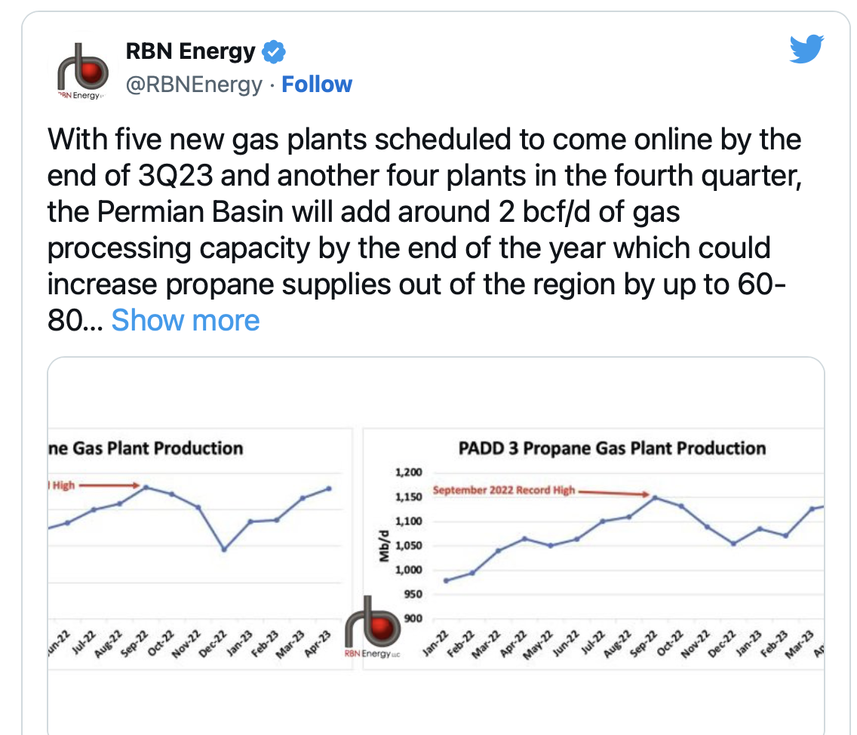Click the Dec-22 low point on left chart
Screen dimensions: 857x735
click(223, 549)
